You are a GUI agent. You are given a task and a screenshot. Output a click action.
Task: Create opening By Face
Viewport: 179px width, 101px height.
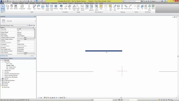[x=115, y=8]
